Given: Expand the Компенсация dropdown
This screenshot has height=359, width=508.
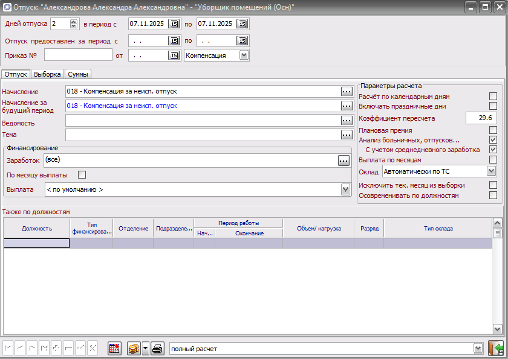Looking at the screenshot, I should pyautogui.click(x=244, y=56).
